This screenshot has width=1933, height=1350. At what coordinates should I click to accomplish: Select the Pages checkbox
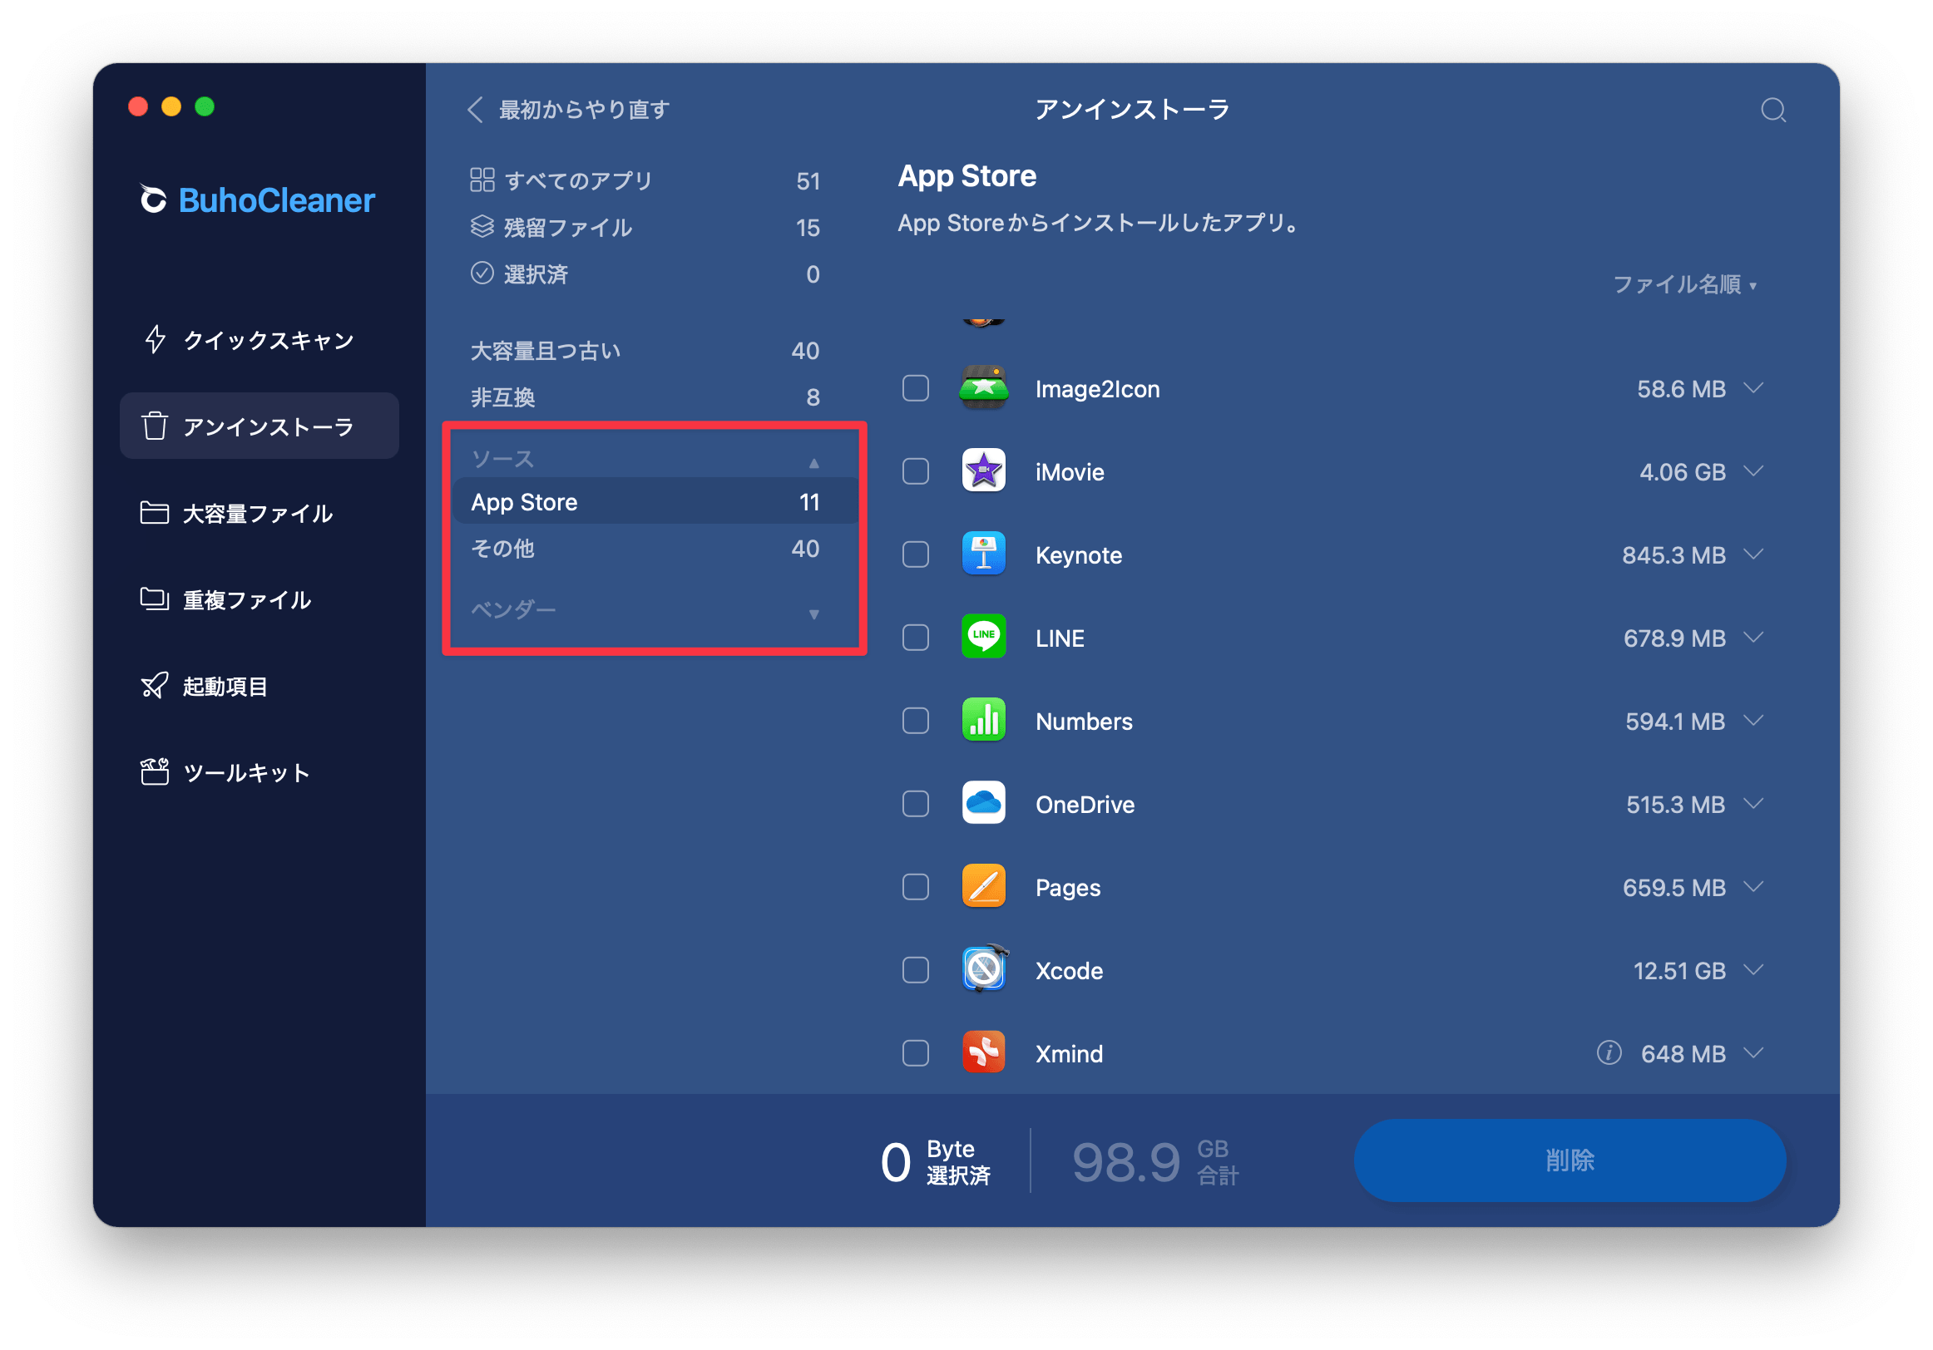coord(915,886)
